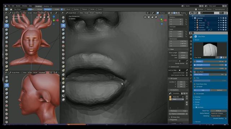Select the active brush in bottom-left viewport toolbar
The height and width of the screenshot is (129, 231).
coord(6,85)
